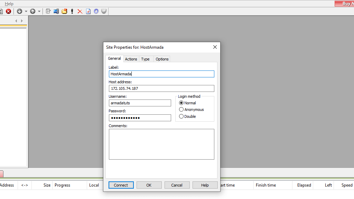This screenshot has height=199, width=354.
Task: Click the Host address field
Action: 161,88
